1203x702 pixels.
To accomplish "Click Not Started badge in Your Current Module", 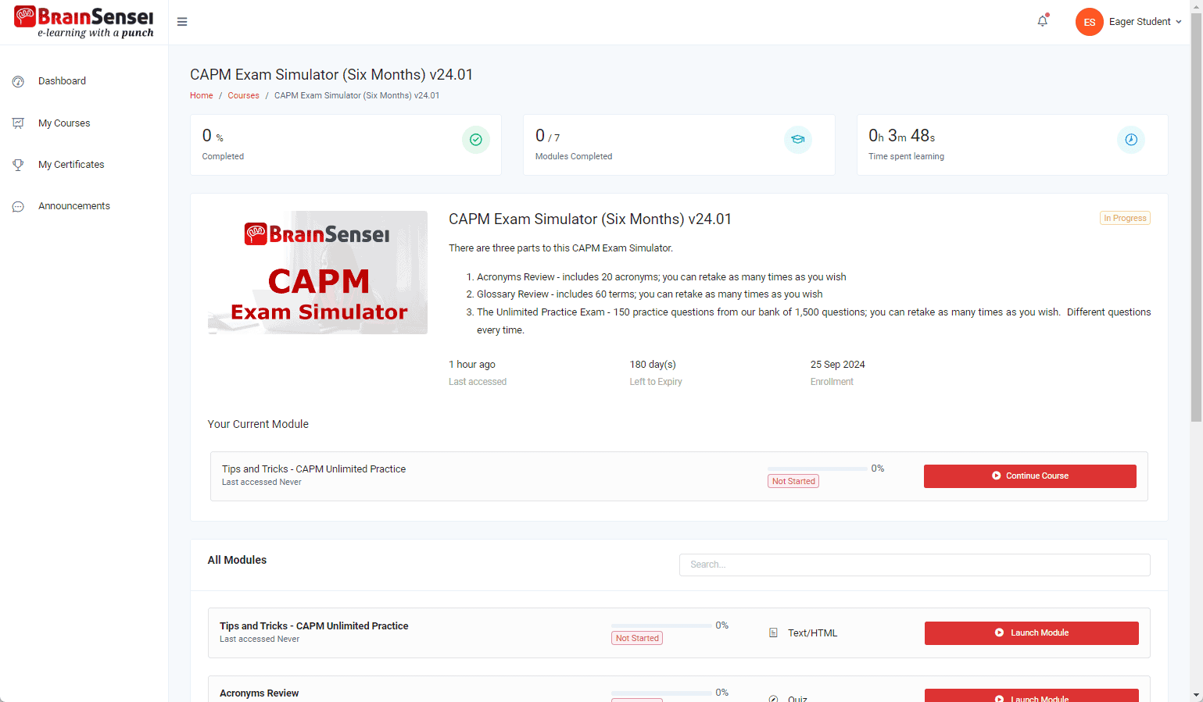I will click(793, 481).
